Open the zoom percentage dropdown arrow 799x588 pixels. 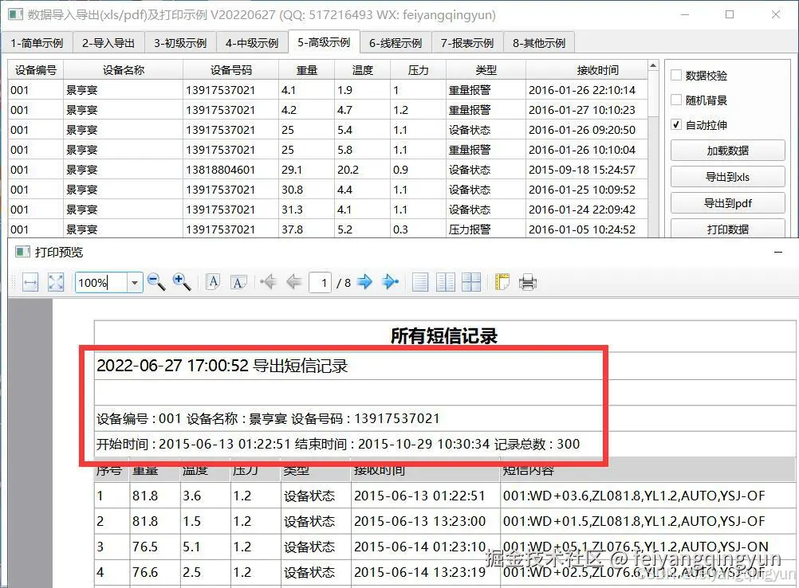point(135,283)
